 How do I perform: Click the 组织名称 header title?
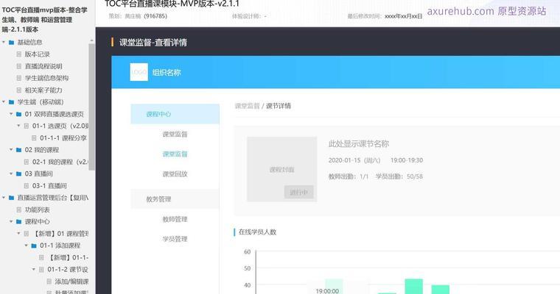[x=167, y=72]
